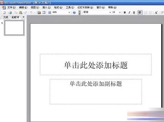Increase font size with A icon

coord(156,13)
